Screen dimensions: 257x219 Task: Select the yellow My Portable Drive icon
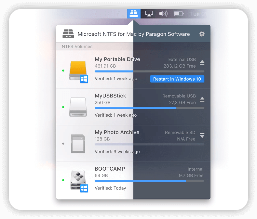point(78,71)
